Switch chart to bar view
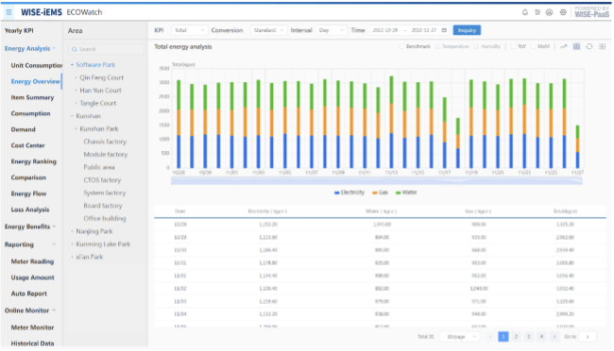Screen dimensions: 614x351 (576, 46)
